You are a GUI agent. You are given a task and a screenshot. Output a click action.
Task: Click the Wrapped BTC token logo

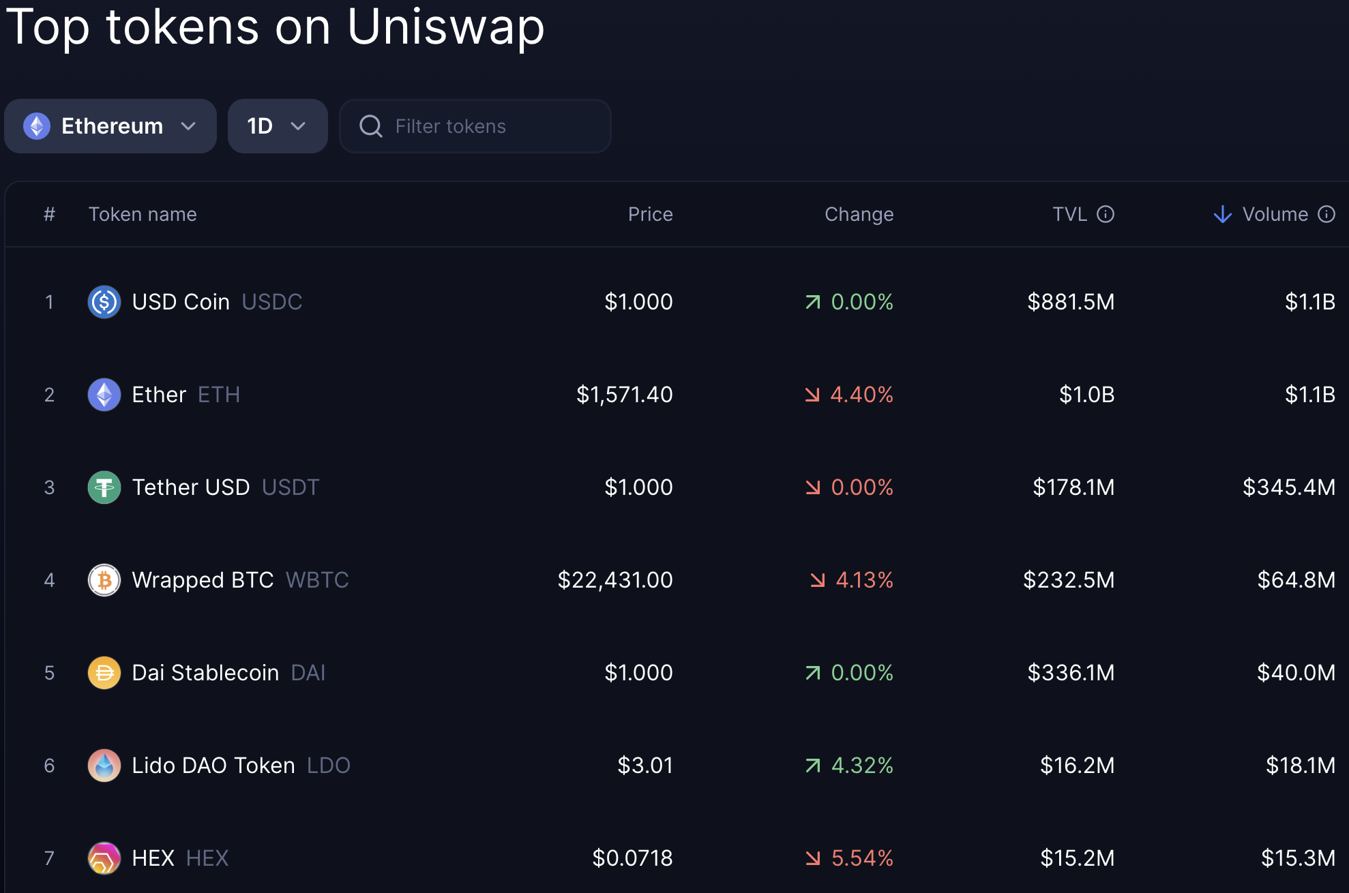[x=104, y=580]
